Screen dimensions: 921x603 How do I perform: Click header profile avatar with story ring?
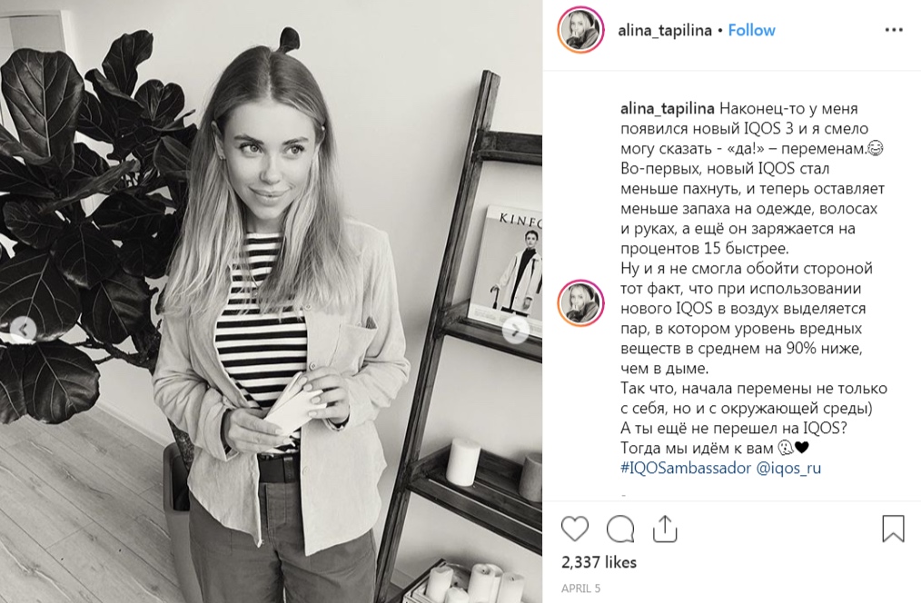coord(580,30)
